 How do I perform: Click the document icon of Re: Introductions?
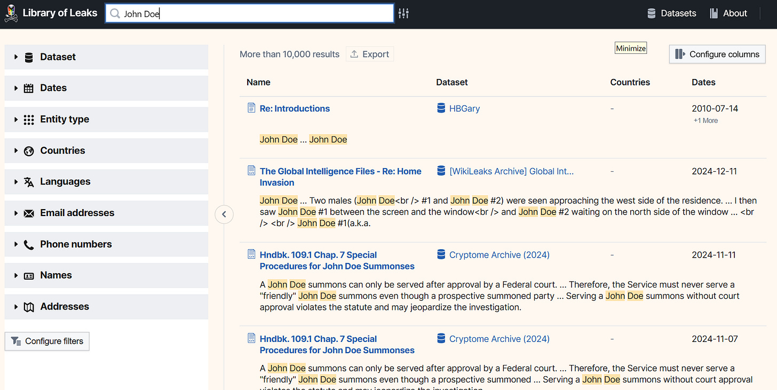[252, 108]
